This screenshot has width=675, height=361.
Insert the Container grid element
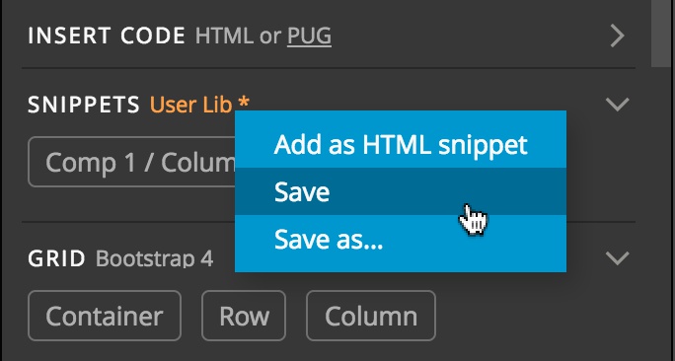[x=105, y=316]
